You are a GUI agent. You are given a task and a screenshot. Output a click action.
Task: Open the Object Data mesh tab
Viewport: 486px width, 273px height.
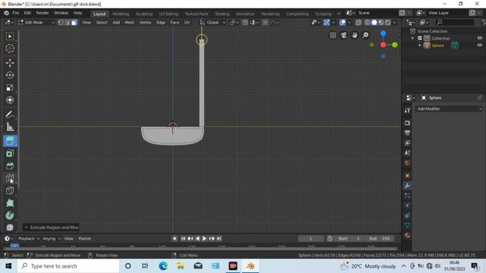tap(407, 225)
